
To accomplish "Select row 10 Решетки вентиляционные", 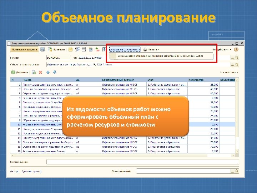I will 123,125.
